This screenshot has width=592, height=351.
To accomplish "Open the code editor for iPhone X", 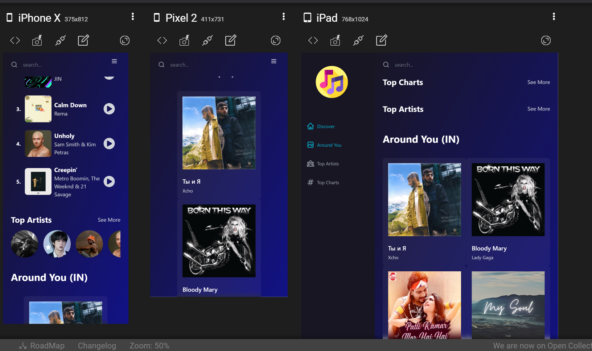I will click(x=15, y=40).
